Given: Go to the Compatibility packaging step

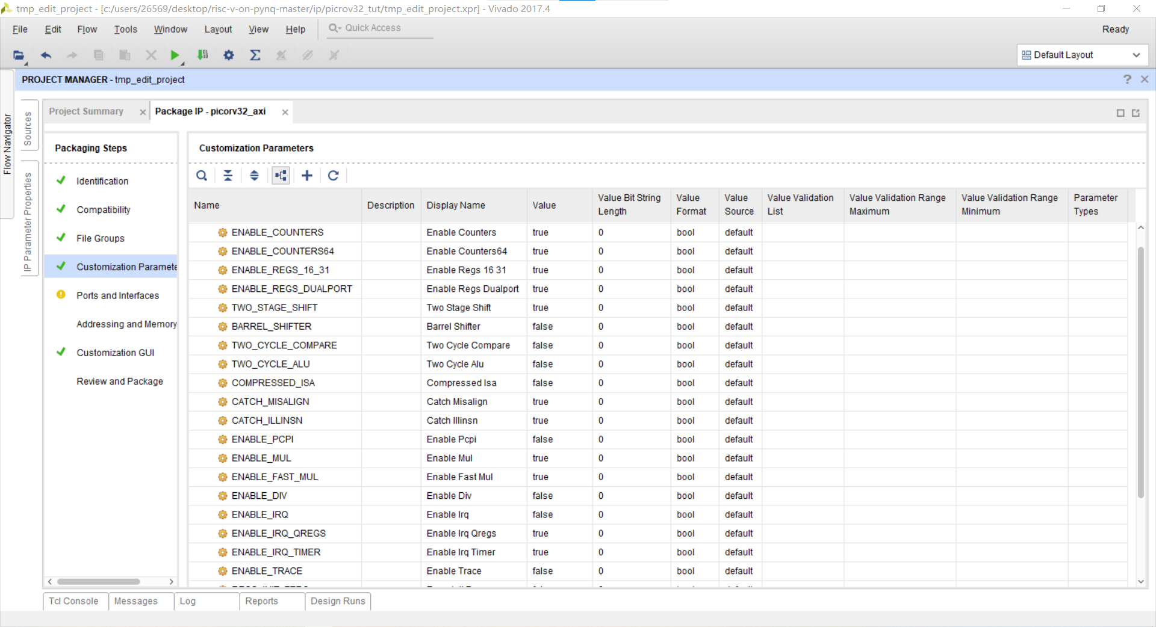Looking at the screenshot, I should (104, 210).
